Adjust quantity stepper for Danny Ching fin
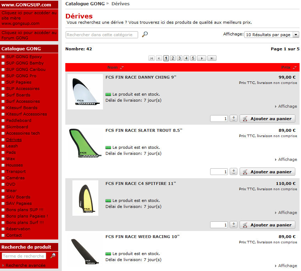Viewport: 301px width, 271px height. pos(234,118)
